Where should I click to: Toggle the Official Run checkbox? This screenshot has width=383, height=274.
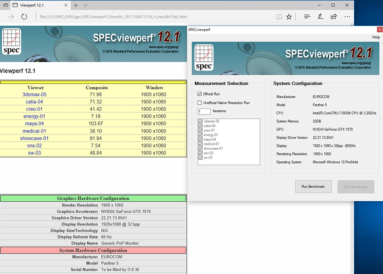(x=200, y=94)
